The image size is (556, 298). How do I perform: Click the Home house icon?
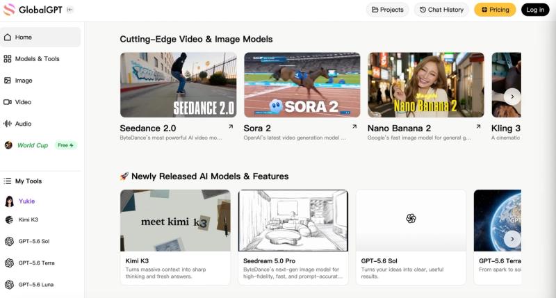tap(8, 38)
